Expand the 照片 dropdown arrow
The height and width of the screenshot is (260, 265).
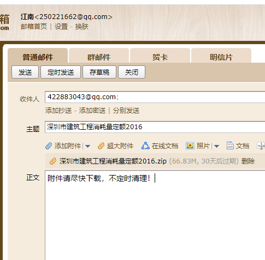click(216, 146)
